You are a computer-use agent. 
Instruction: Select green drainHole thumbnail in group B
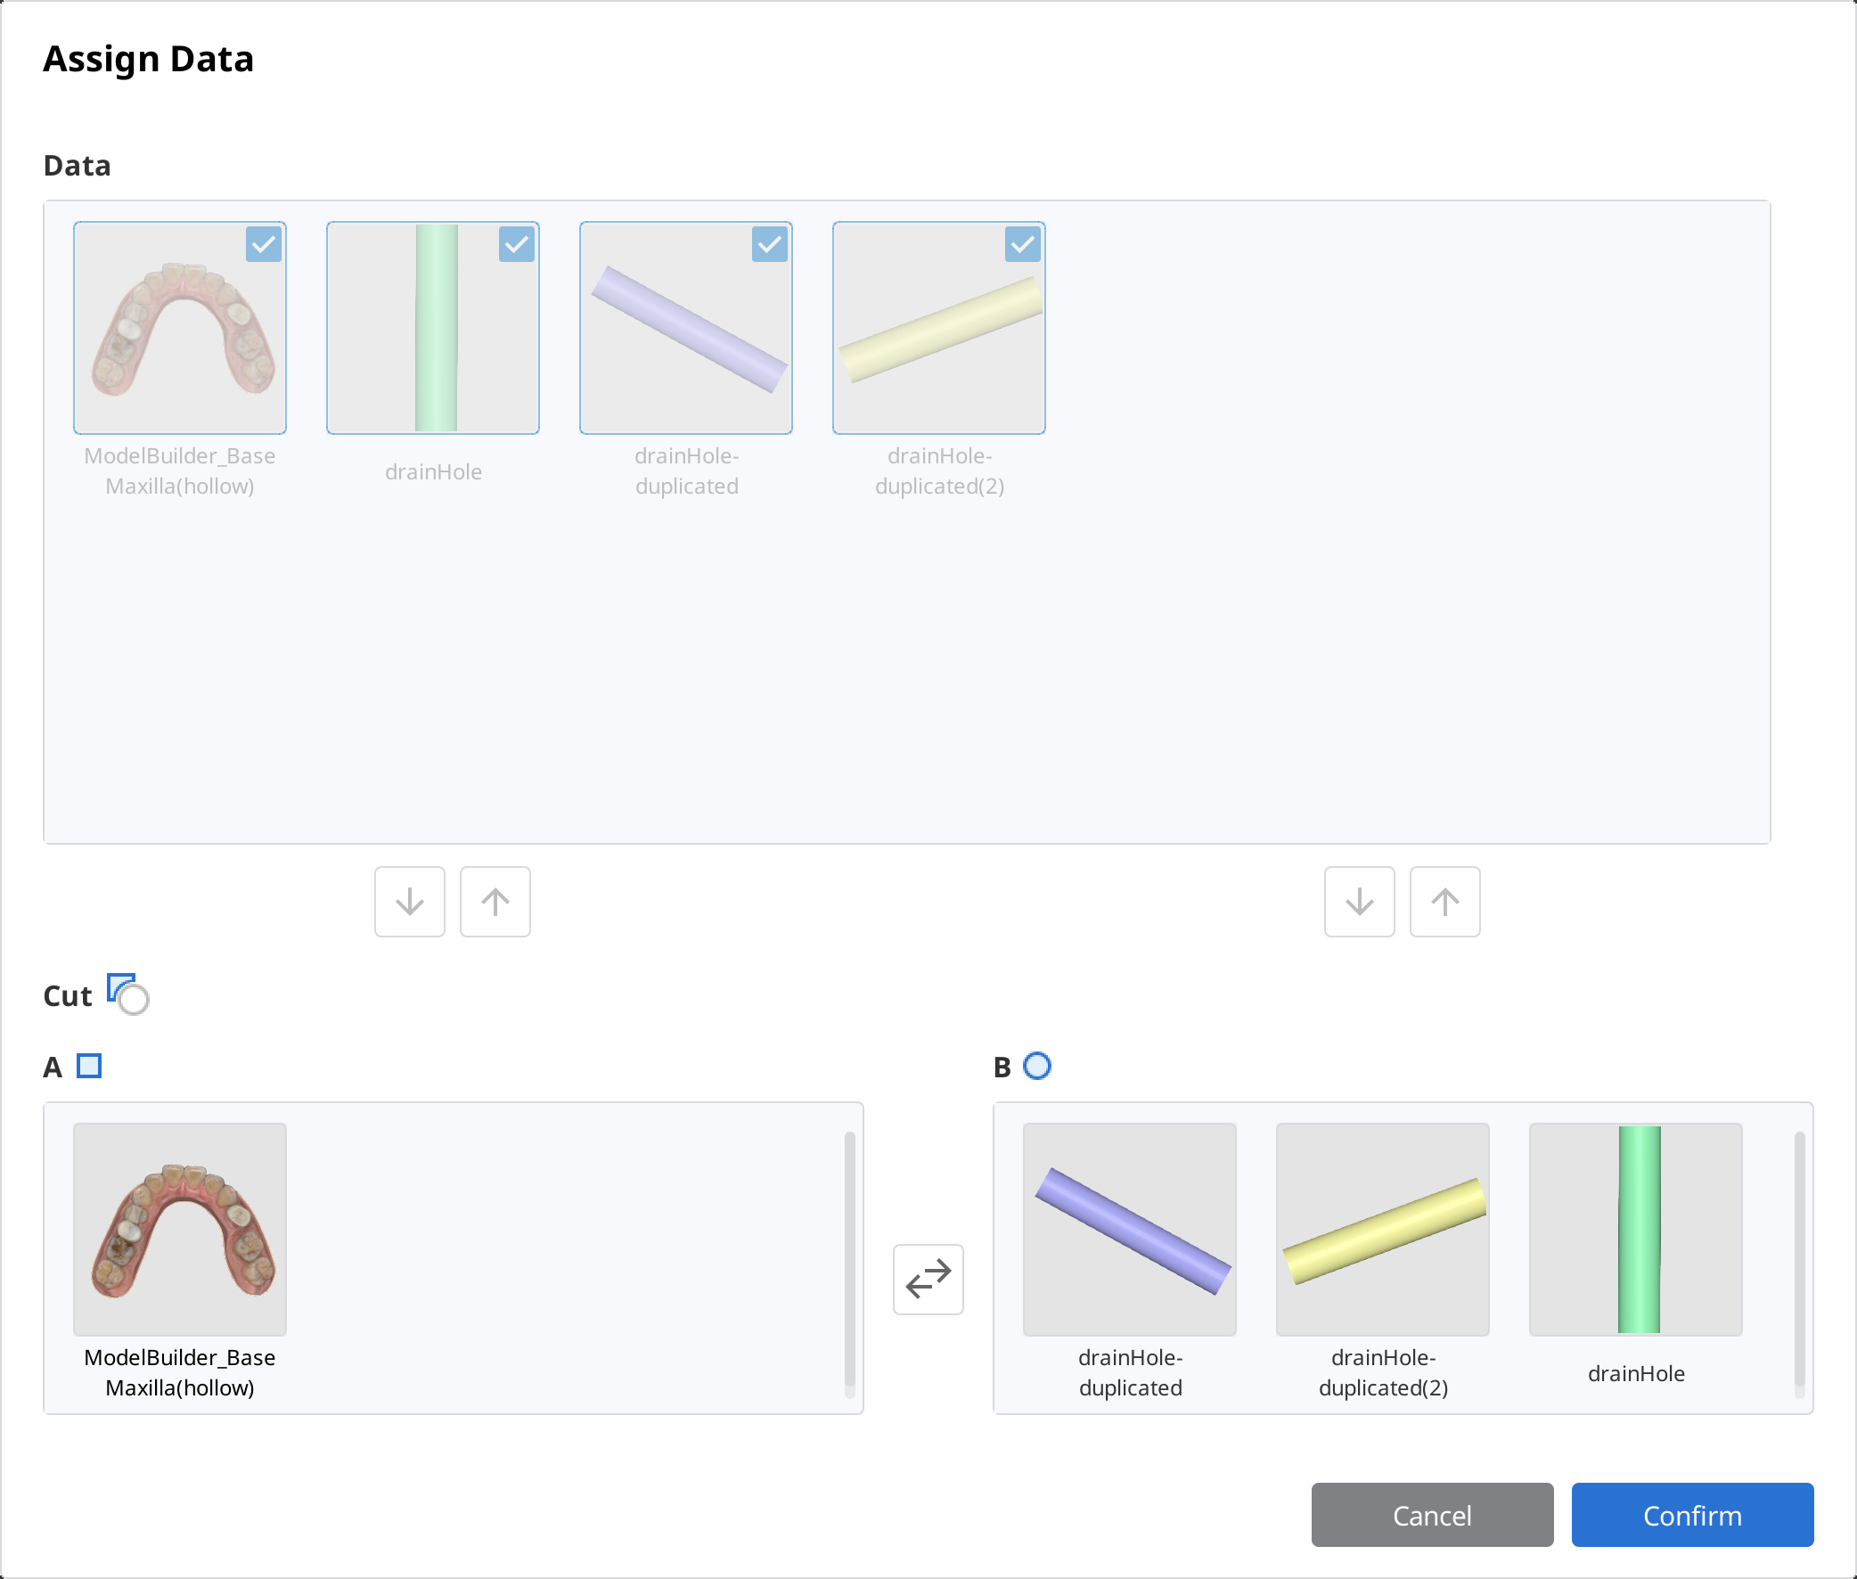(x=1636, y=1230)
